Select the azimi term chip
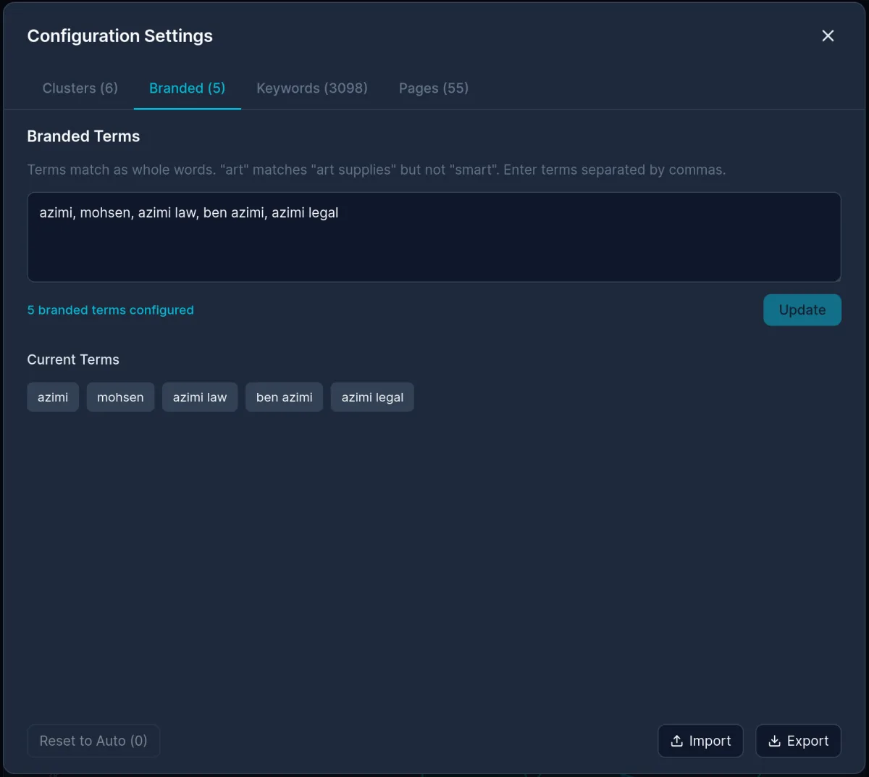 (52, 396)
